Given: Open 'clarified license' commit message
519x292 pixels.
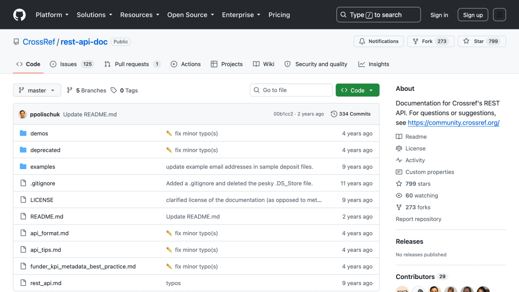Looking at the screenshot, I should point(244,200).
